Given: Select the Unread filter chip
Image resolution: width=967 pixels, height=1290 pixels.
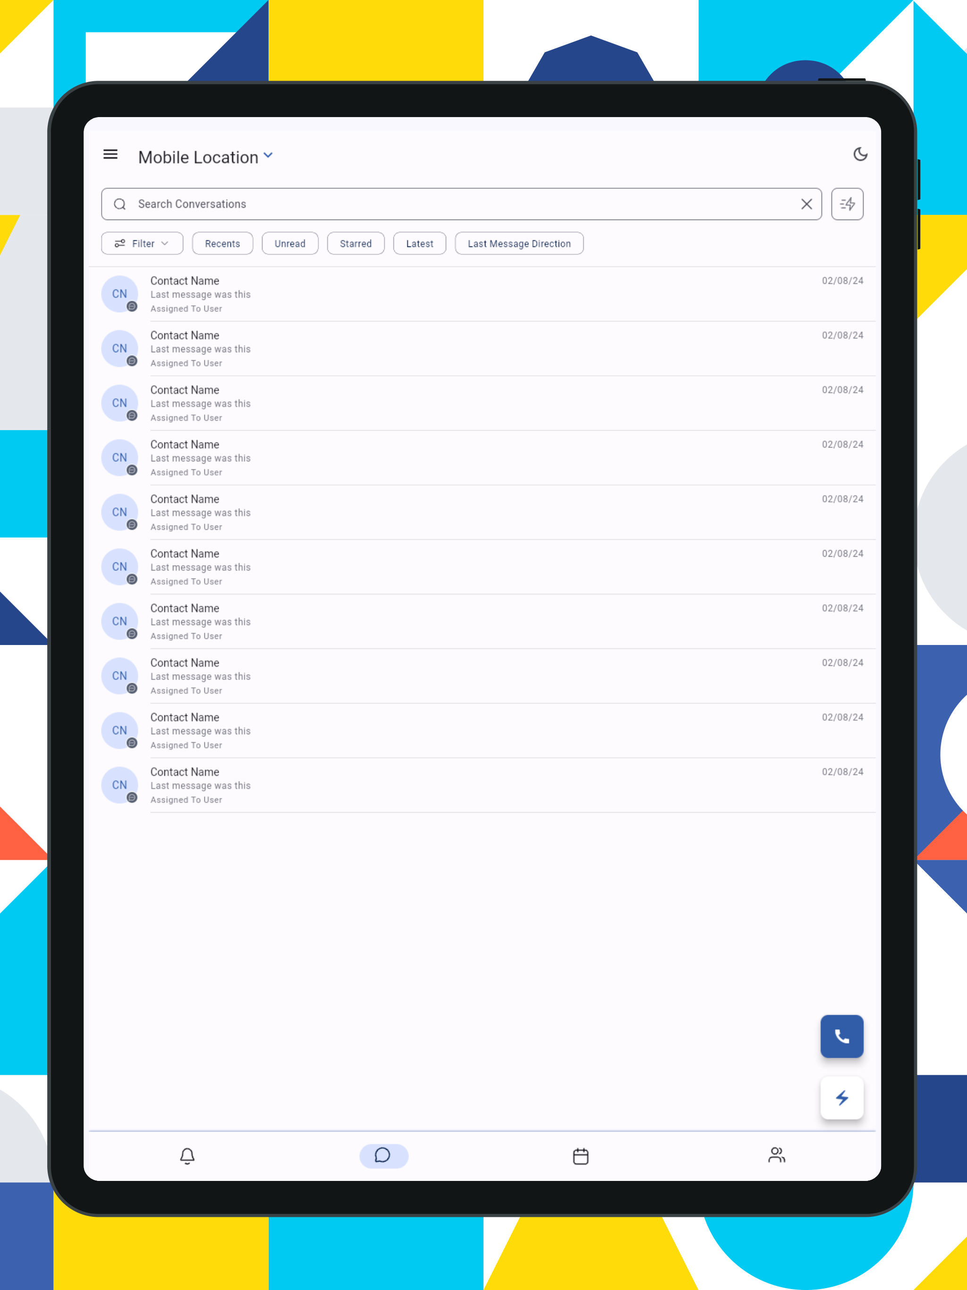Looking at the screenshot, I should pyautogui.click(x=290, y=244).
